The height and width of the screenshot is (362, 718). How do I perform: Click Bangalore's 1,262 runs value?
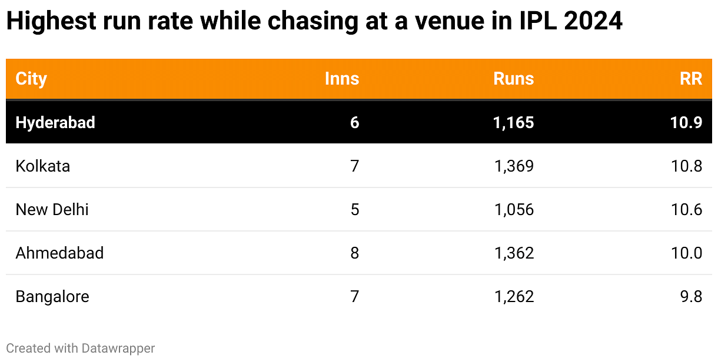(514, 296)
